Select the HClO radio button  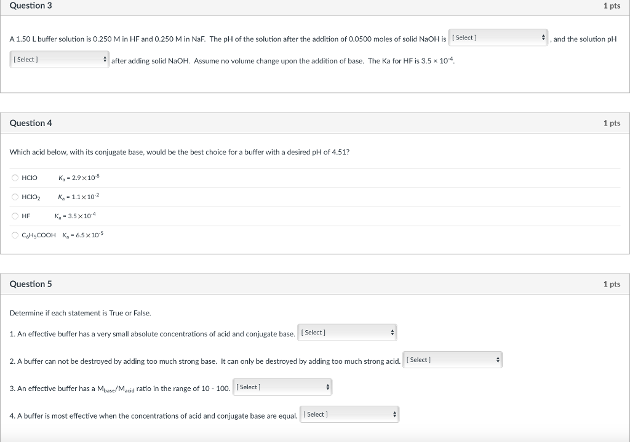coord(15,178)
